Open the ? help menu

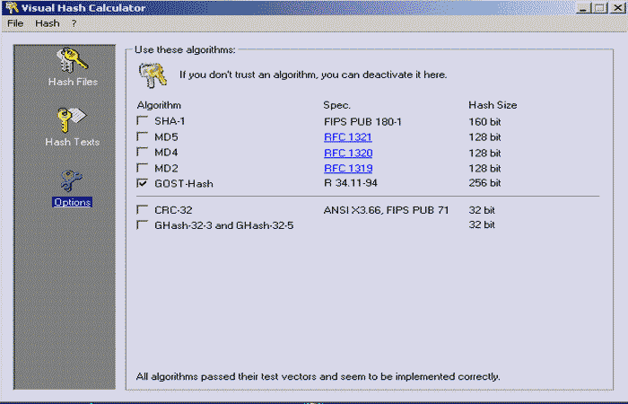coord(74,23)
